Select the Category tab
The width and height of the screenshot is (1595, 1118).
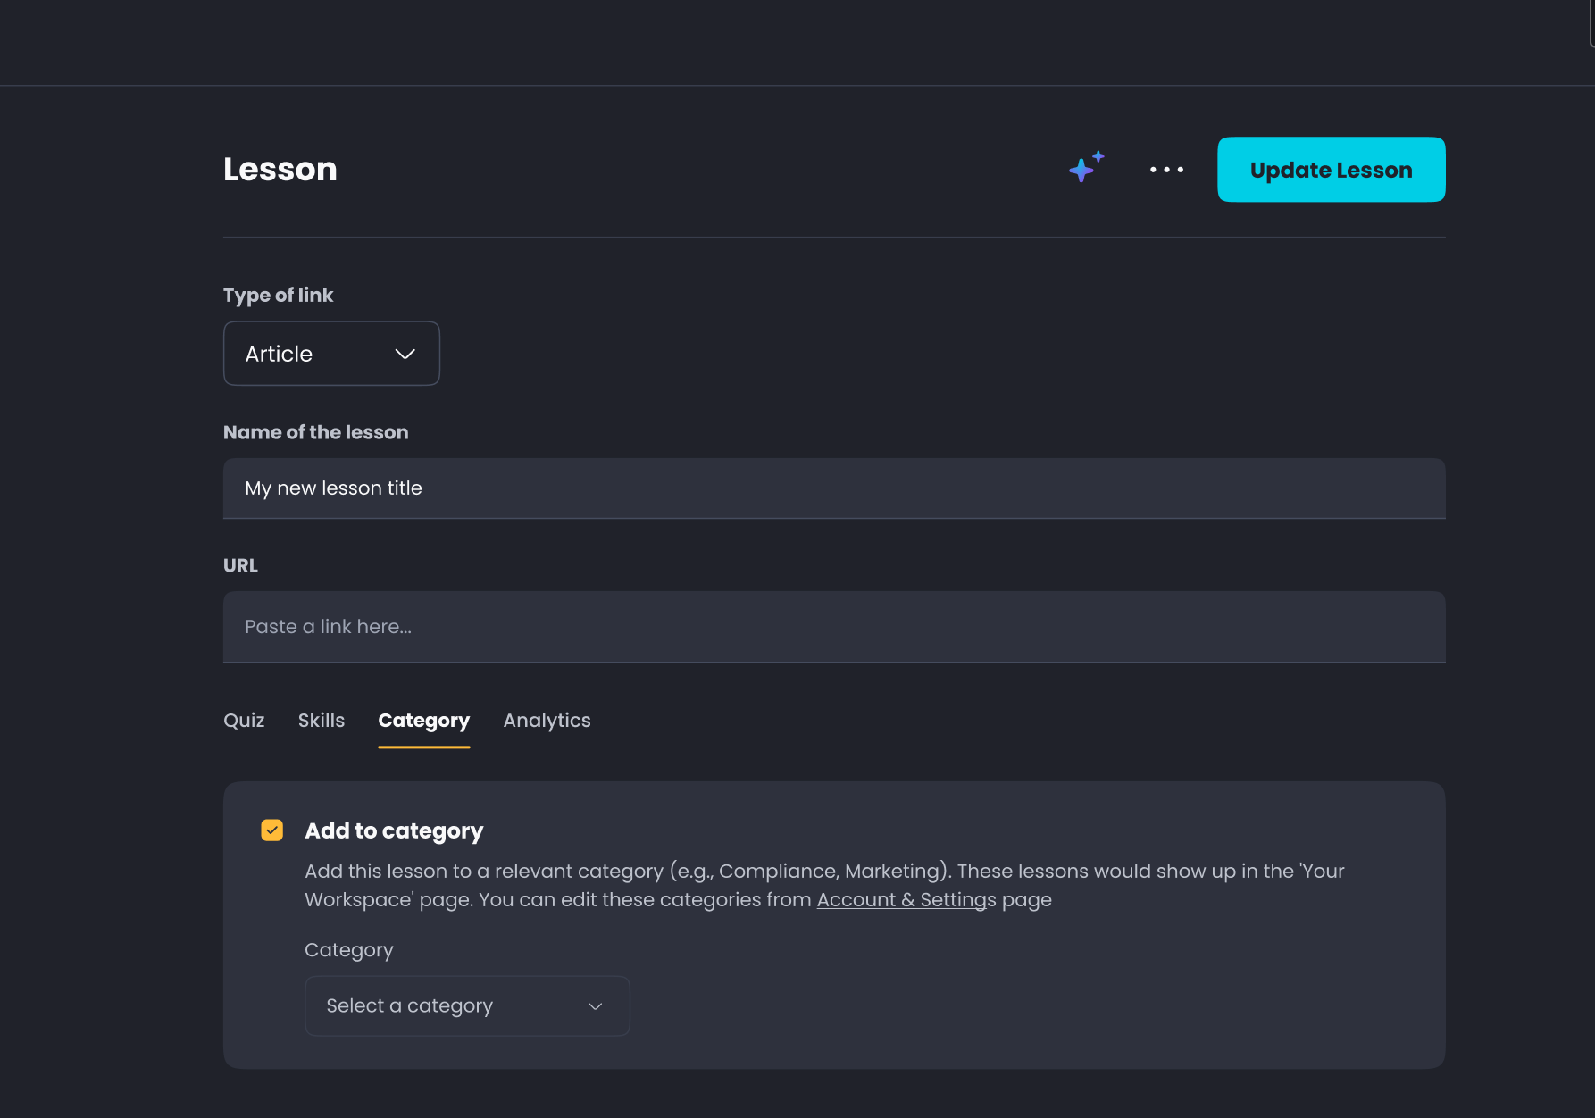pos(424,722)
